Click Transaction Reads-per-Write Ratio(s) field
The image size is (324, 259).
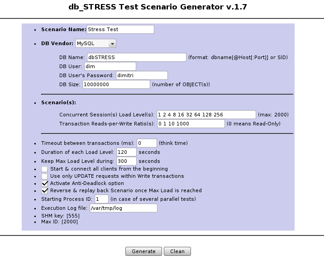pos(191,124)
